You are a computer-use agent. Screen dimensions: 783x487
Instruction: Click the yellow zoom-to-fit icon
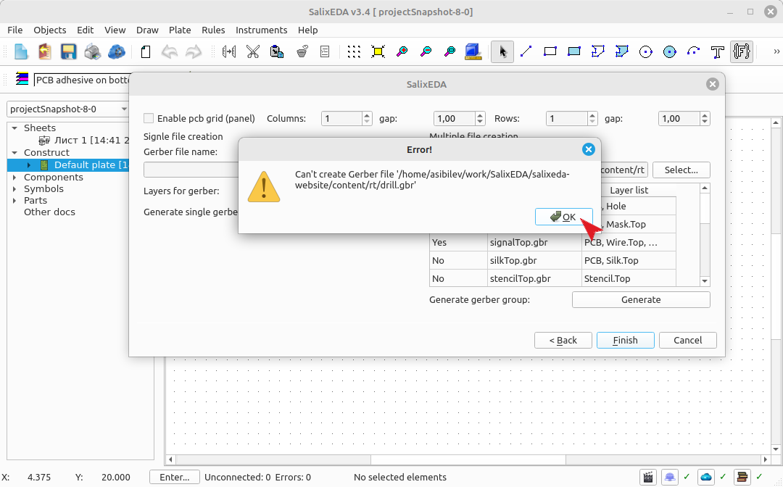378,52
